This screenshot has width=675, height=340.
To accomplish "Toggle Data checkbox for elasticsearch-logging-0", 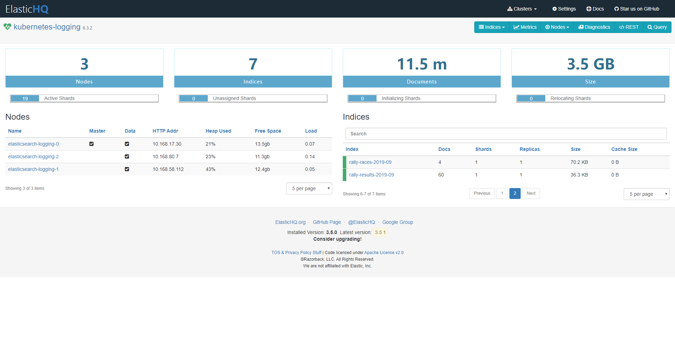I will pos(127,144).
